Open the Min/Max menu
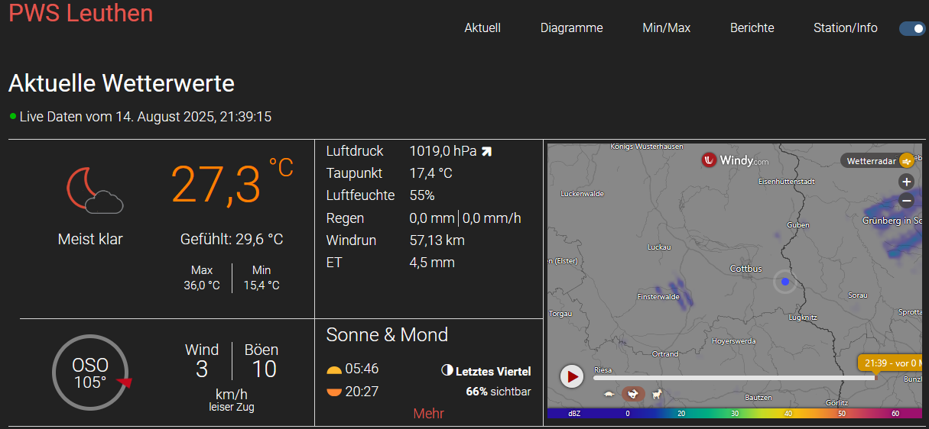This screenshot has height=429, width=929. 666,28
